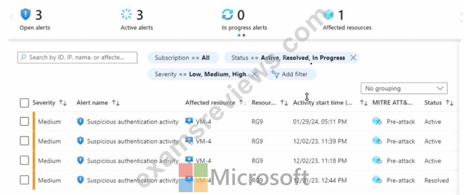Click the In progress alerts refresh icon
The height and width of the screenshot is (195, 464).
pos(228,15)
